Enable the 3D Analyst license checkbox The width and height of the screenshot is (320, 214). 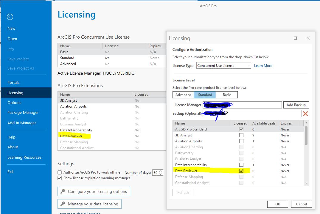pyautogui.click(x=241, y=135)
